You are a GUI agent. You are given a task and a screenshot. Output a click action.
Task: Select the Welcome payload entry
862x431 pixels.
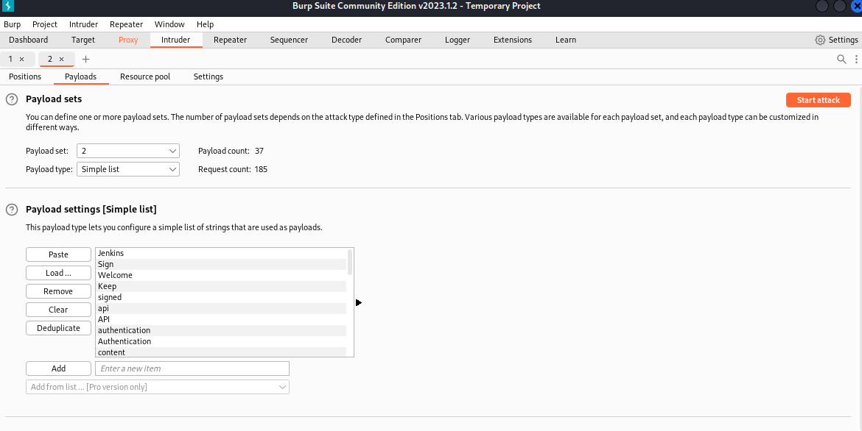pyautogui.click(x=221, y=275)
